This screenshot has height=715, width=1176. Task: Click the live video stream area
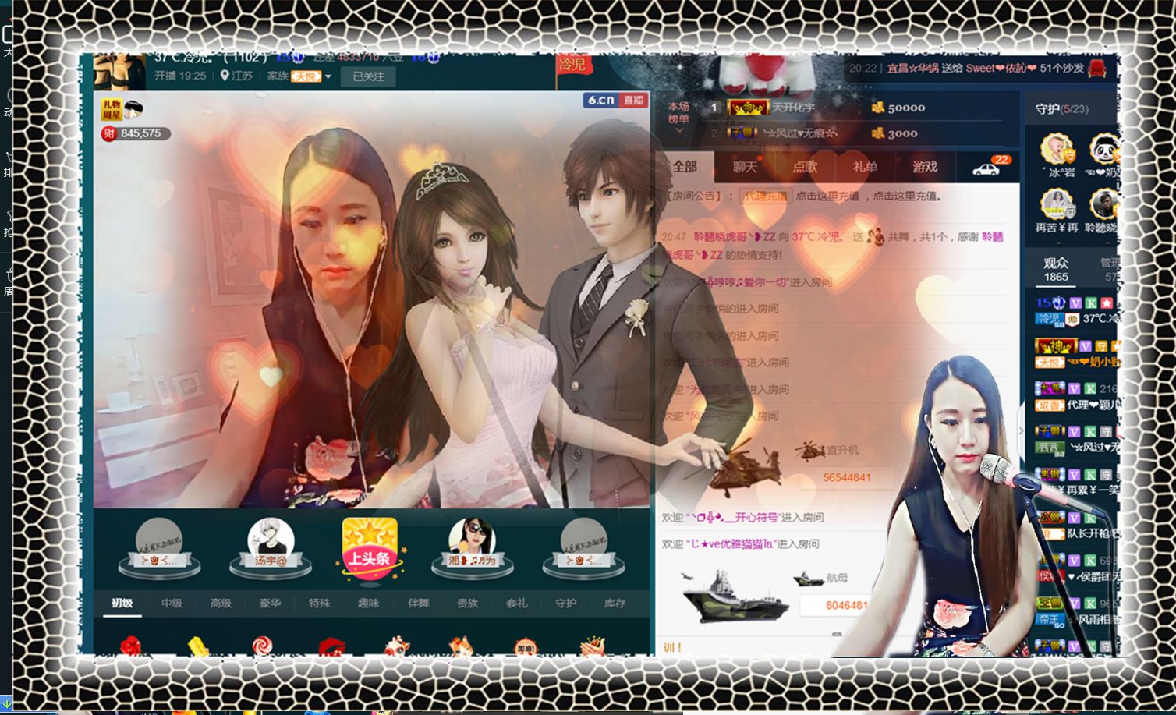click(371, 299)
